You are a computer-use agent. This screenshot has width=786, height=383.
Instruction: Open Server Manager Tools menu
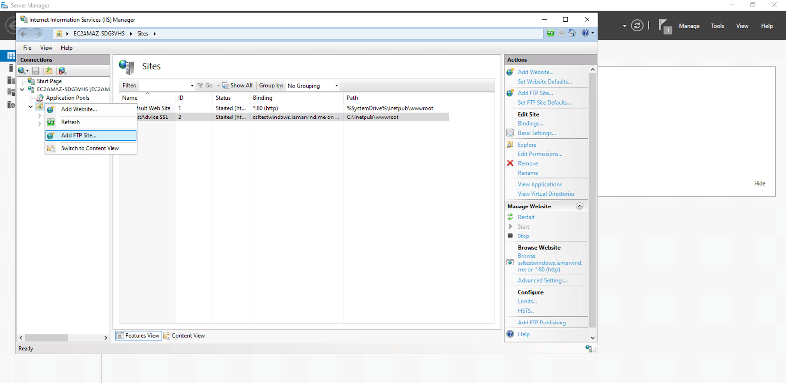coord(717,26)
